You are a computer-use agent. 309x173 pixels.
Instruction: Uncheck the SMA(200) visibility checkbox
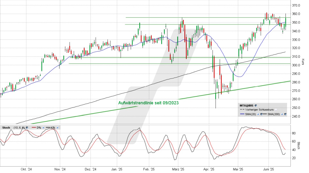click(x=282, y=114)
